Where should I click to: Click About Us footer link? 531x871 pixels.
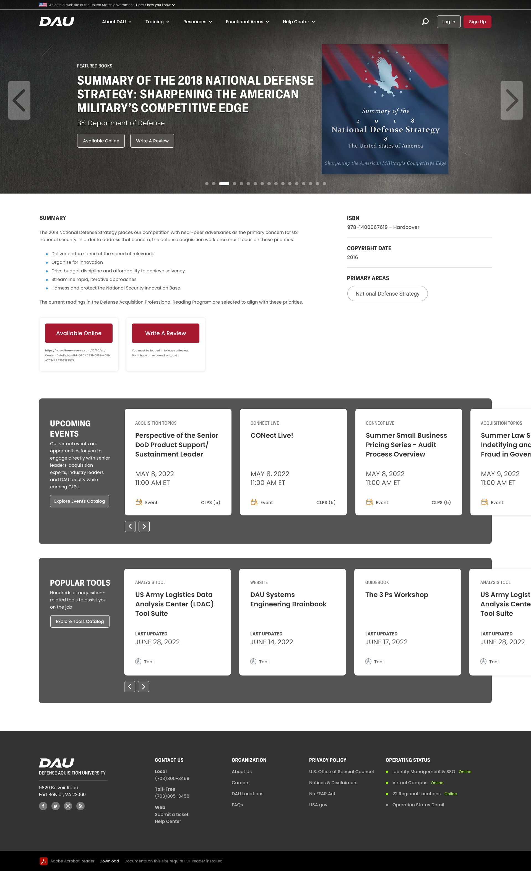pos(241,771)
